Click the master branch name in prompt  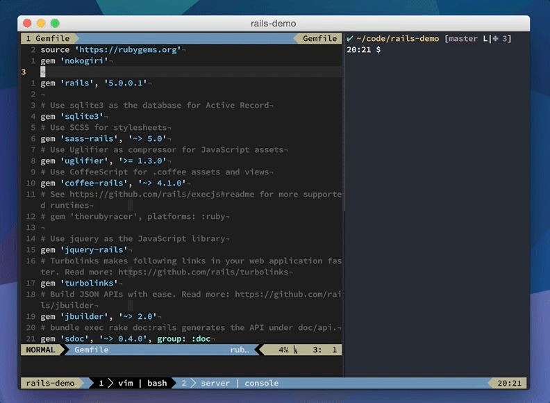tap(463, 39)
